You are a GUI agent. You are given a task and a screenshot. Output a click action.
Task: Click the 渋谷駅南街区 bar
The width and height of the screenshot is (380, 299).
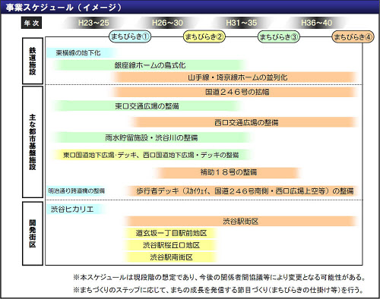coord(171,257)
